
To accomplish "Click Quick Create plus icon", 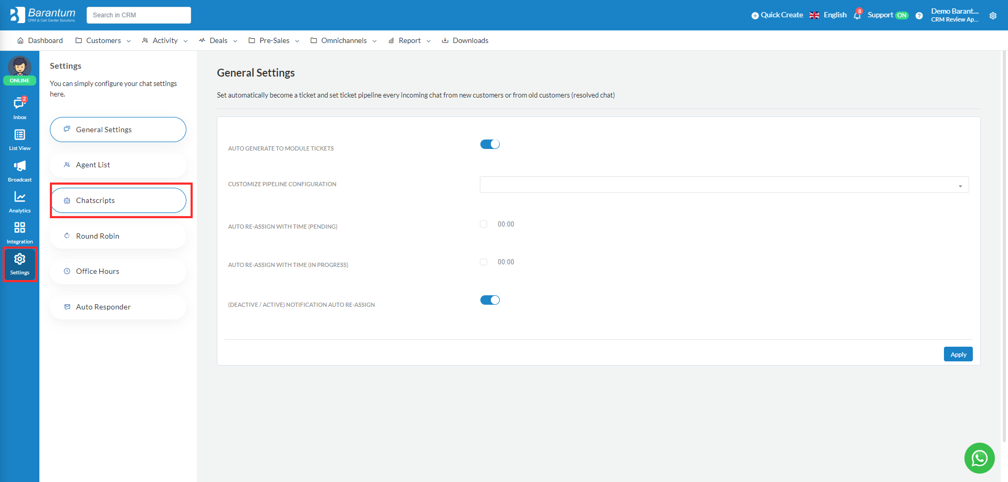I will pos(755,16).
